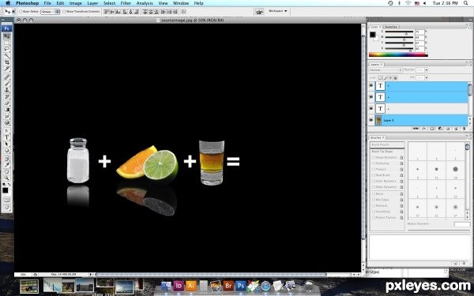The width and height of the screenshot is (474, 296).
Task: Create new adjustment layer
Action: coord(440,129)
